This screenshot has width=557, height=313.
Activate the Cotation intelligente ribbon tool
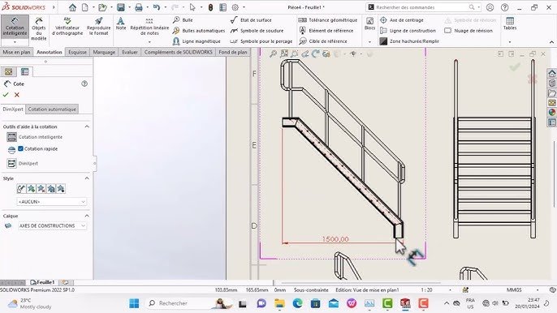[x=15, y=26]
